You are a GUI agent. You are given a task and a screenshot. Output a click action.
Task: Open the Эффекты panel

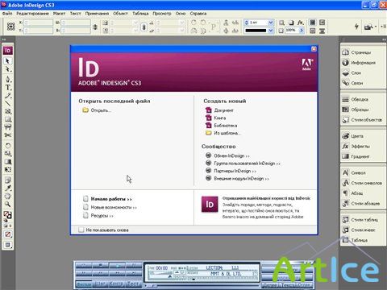pos(360,147)
